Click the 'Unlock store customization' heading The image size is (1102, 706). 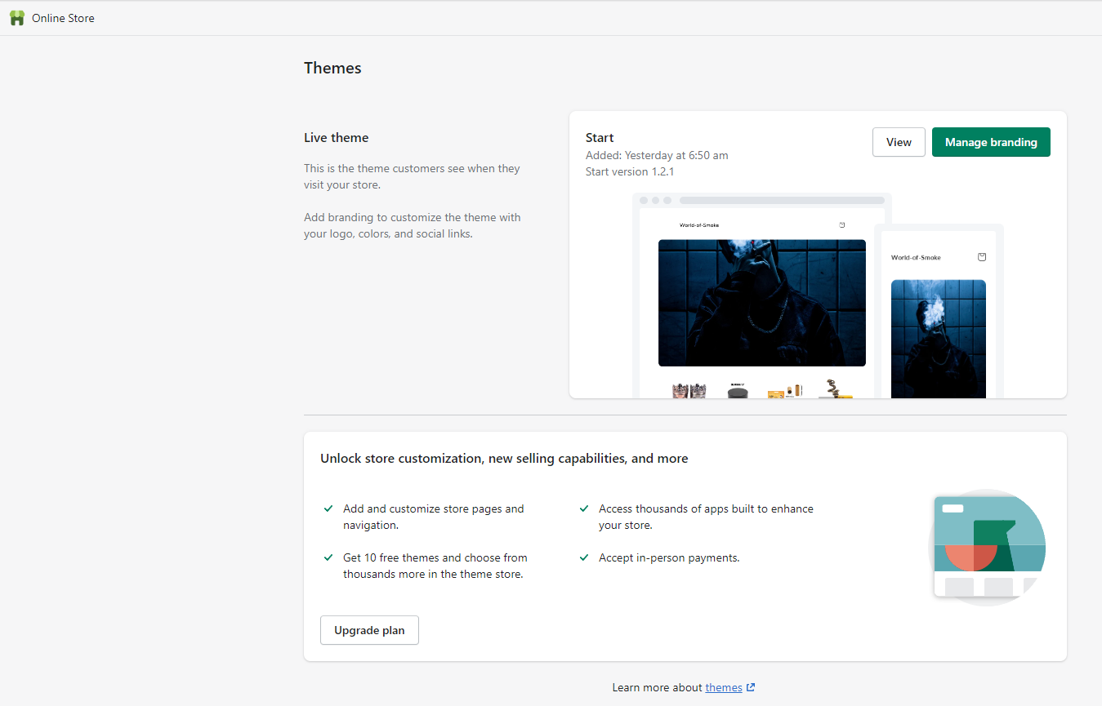(504, 459)
